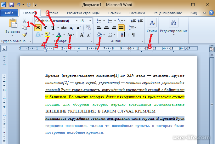
Task: Click the borders icon
Action: pos(110,35)
